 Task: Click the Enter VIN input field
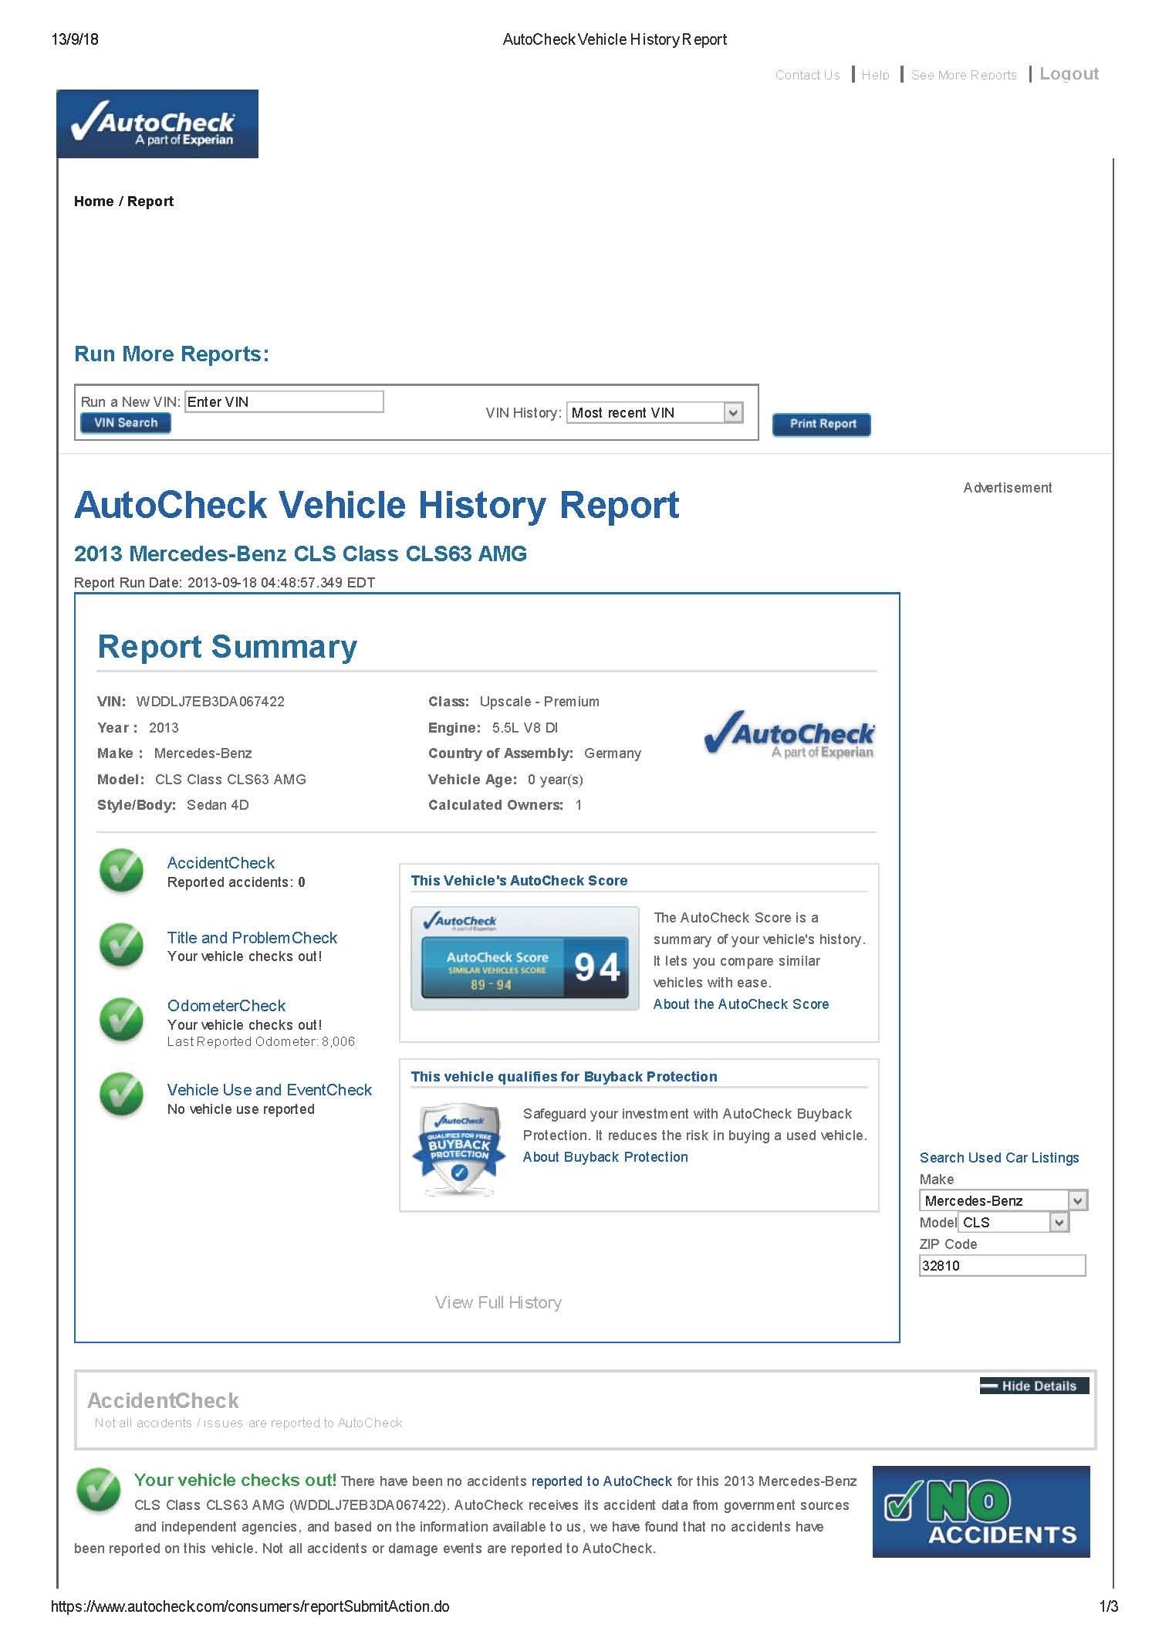284,401
